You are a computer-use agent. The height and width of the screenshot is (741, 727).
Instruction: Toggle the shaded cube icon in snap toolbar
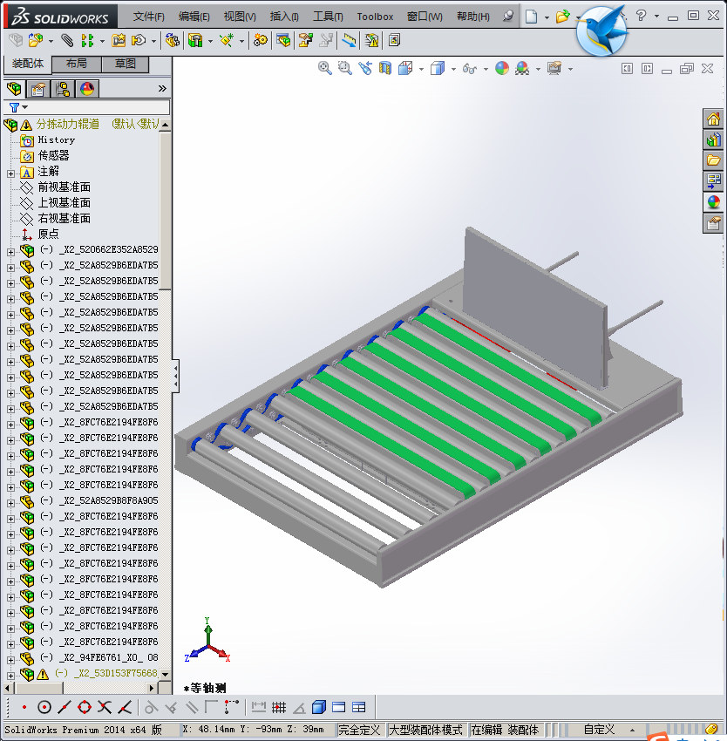point(319,708)
